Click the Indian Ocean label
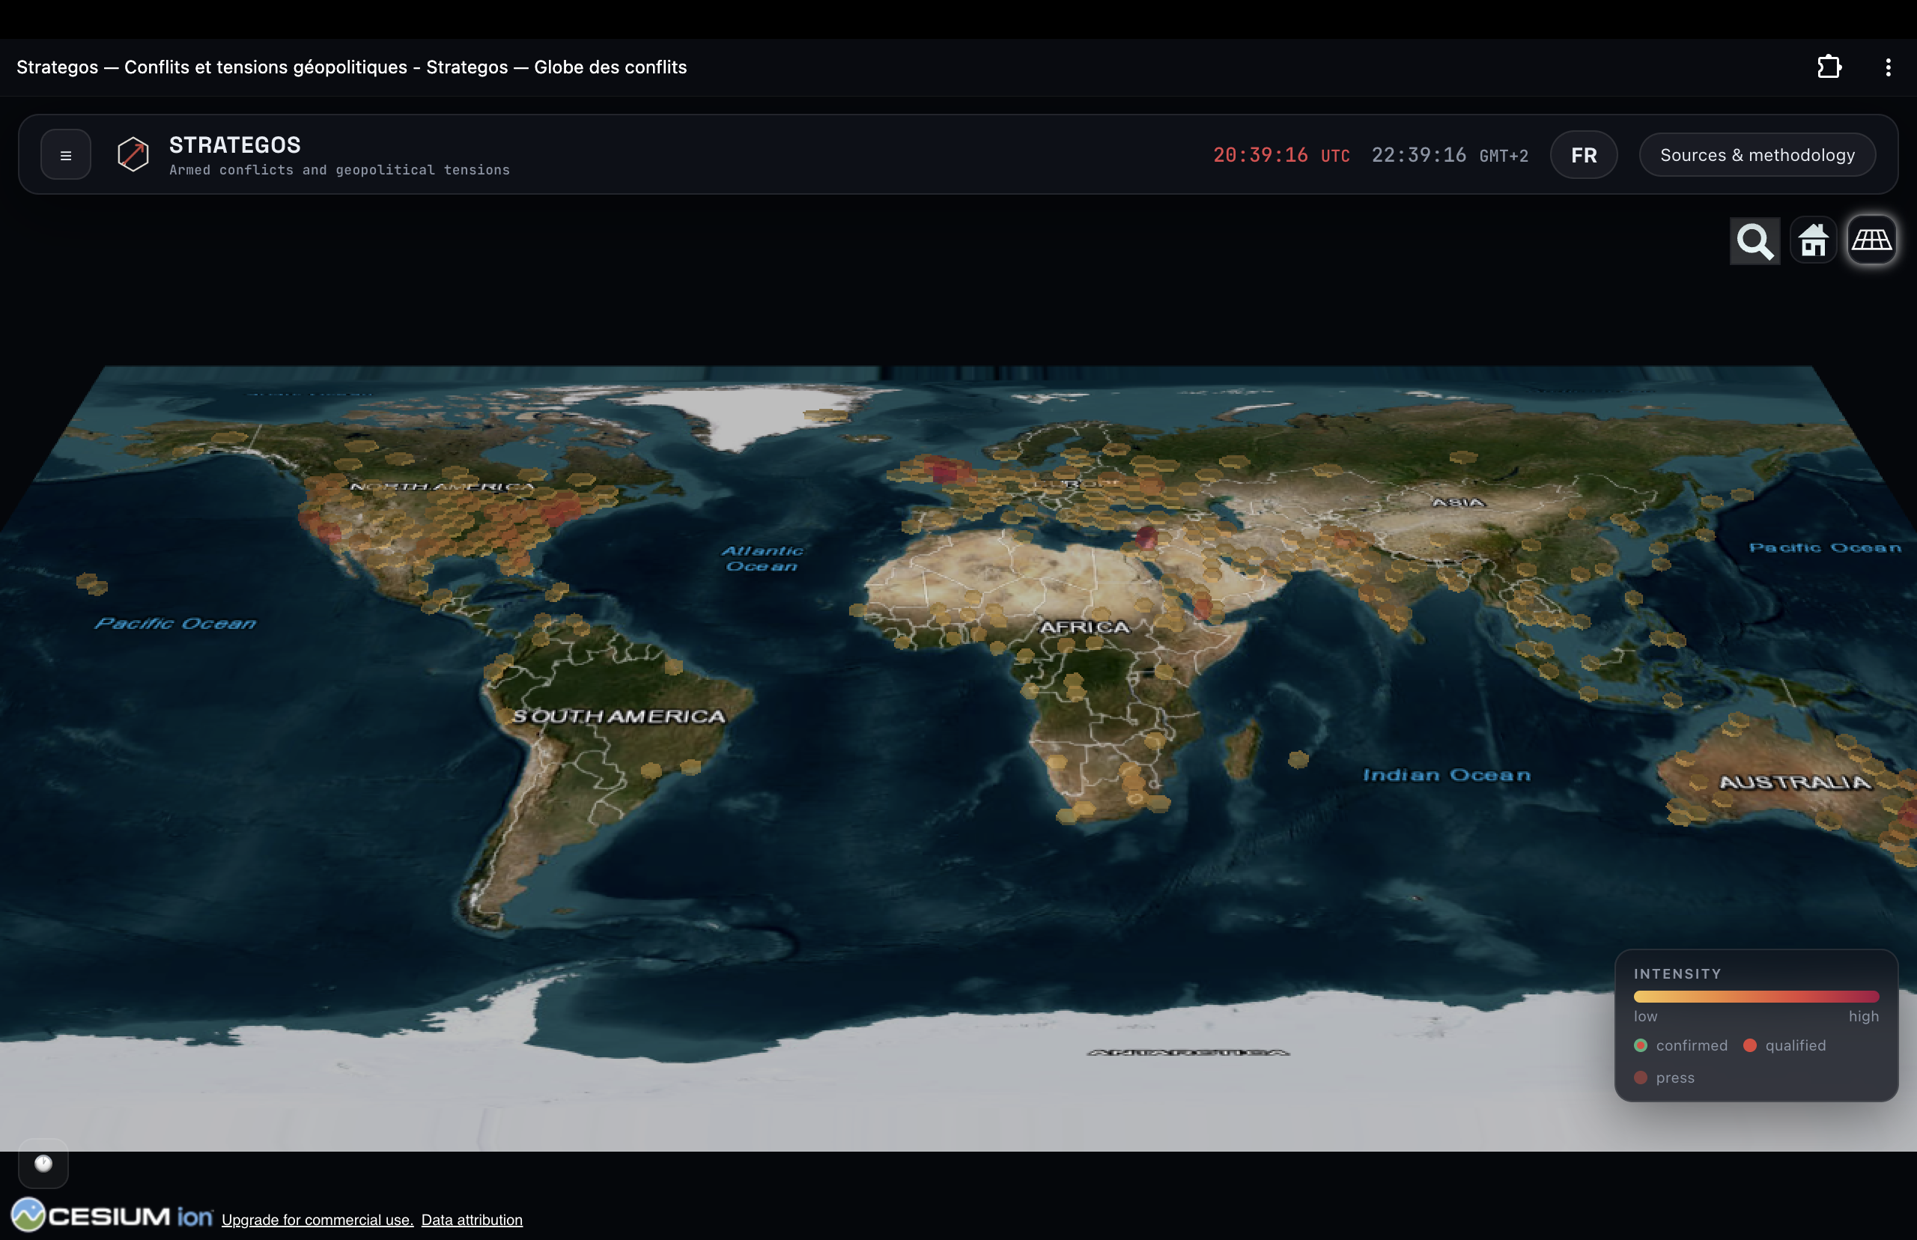1917x1240 pixels. point(1446,774)
